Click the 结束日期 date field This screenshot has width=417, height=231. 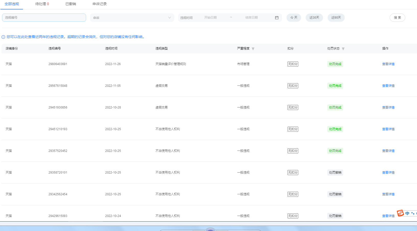[x=252, y=18]
